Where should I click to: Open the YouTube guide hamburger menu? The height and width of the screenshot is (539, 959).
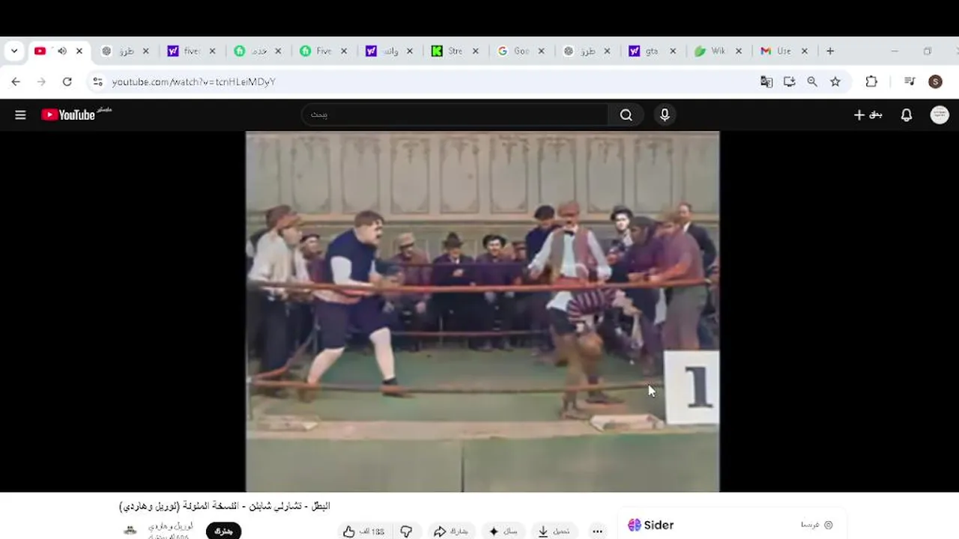[20, 115]
